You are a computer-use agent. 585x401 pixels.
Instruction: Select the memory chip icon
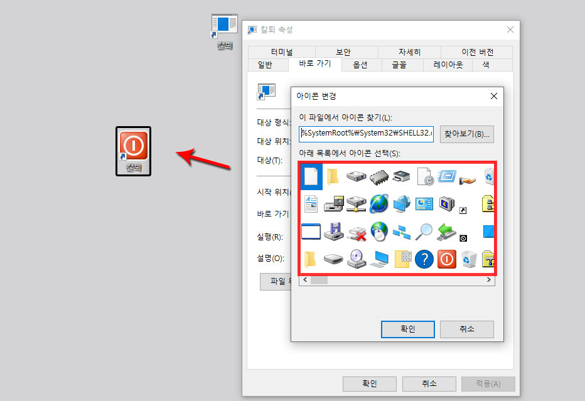[x=378, y=177]
